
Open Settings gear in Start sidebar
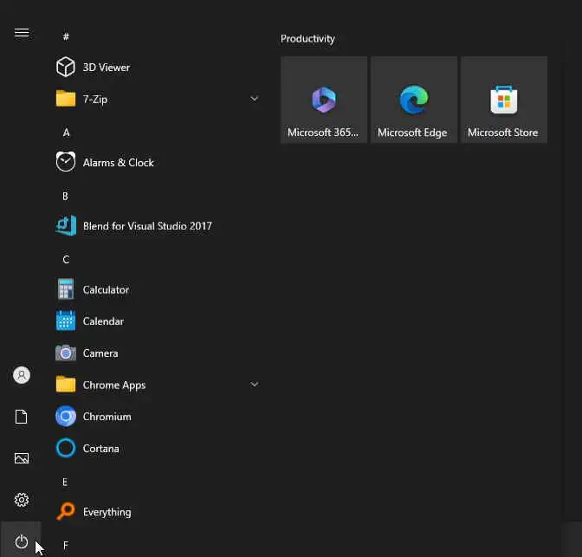[22, 500]
